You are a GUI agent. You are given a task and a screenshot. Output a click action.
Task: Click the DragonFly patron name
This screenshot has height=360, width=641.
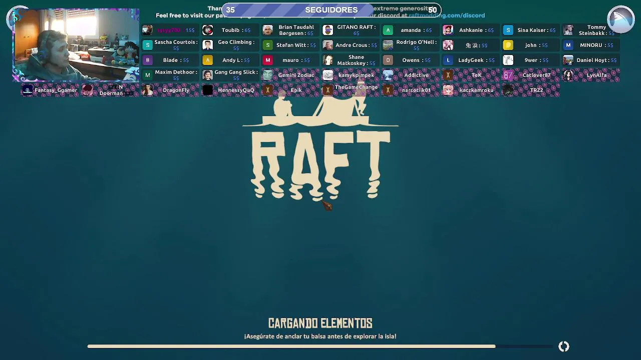pos(176,90)
